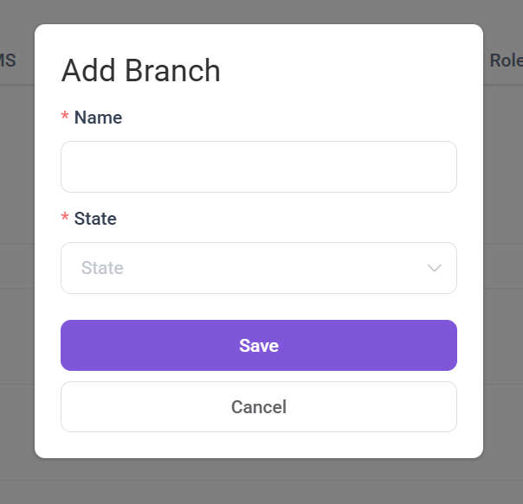This screenshot has width=523, height=504.
Task: Expand the State selector options
Action: [258, 268]
